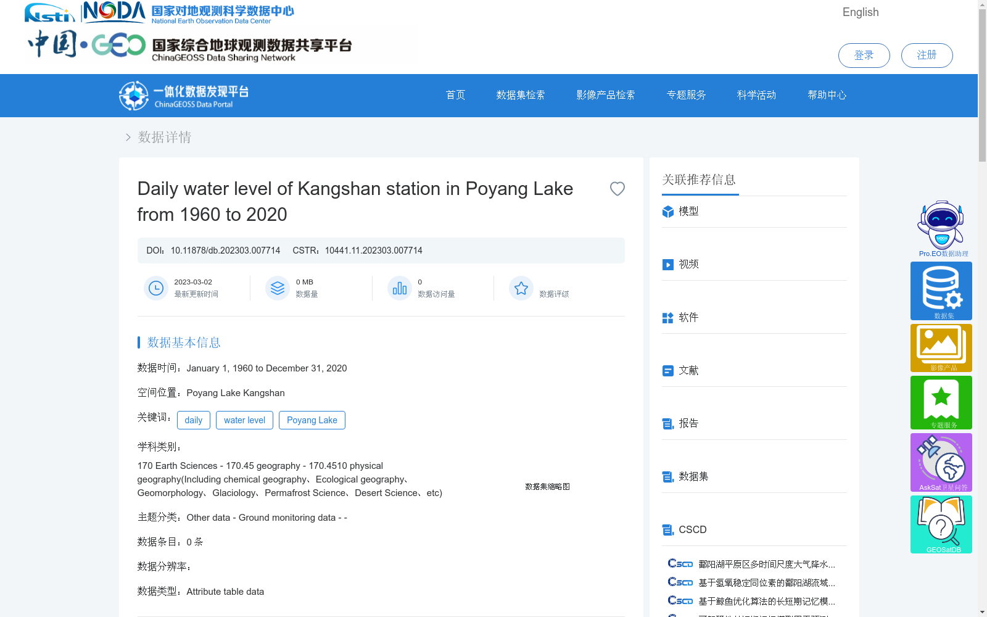987x617 pixels.
Task: Click the 数据评级 star rating icon
Action: (521, 288)
